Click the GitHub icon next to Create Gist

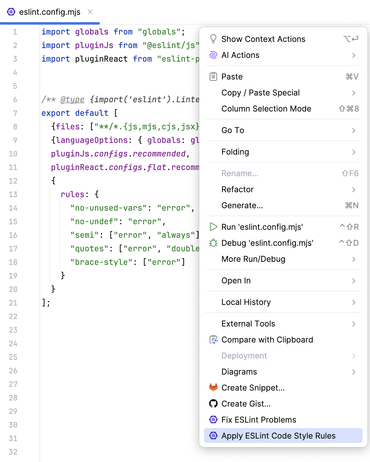pos(213,403)
